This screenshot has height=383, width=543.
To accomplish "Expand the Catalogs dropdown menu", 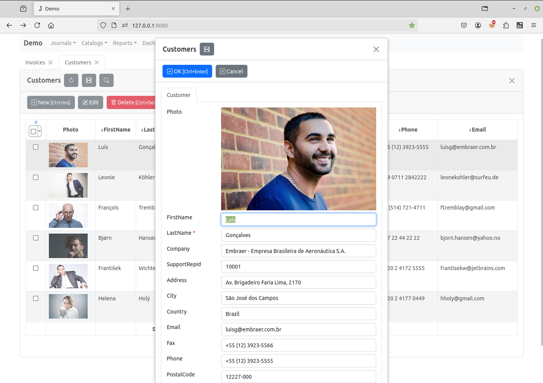I will pyautogui.click(x=94, y=43).
